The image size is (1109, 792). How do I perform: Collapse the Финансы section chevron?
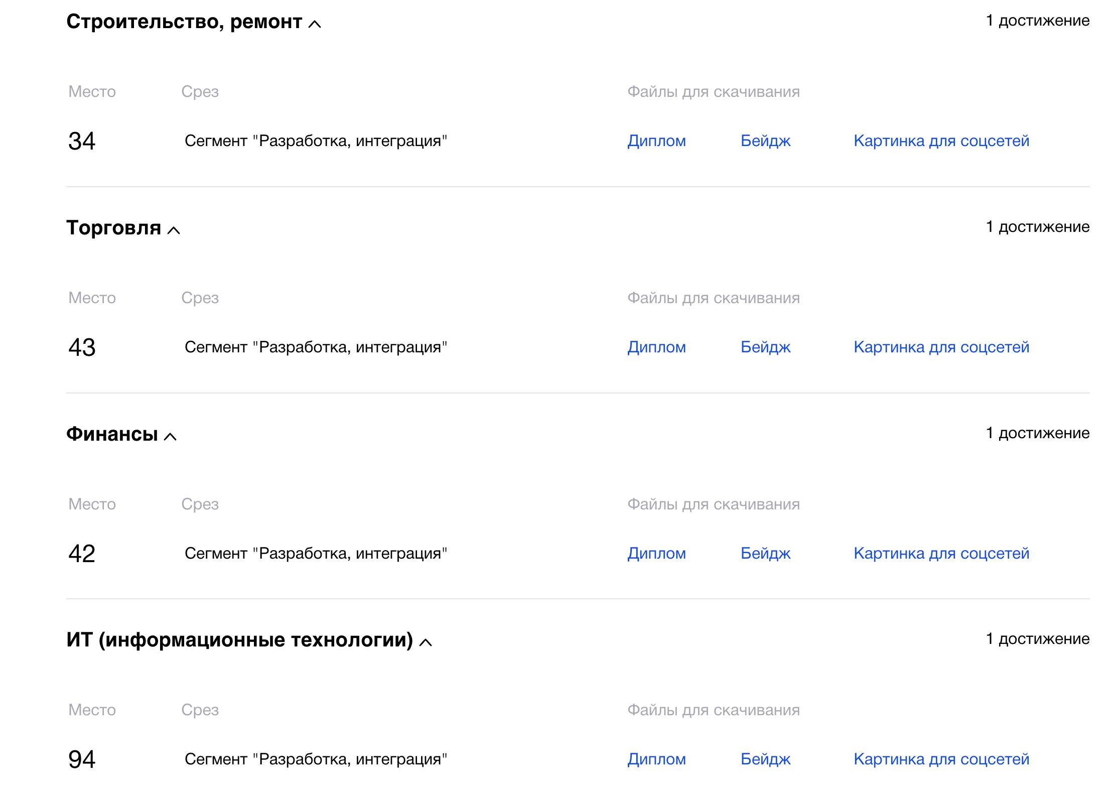click(x=170, y=436)
